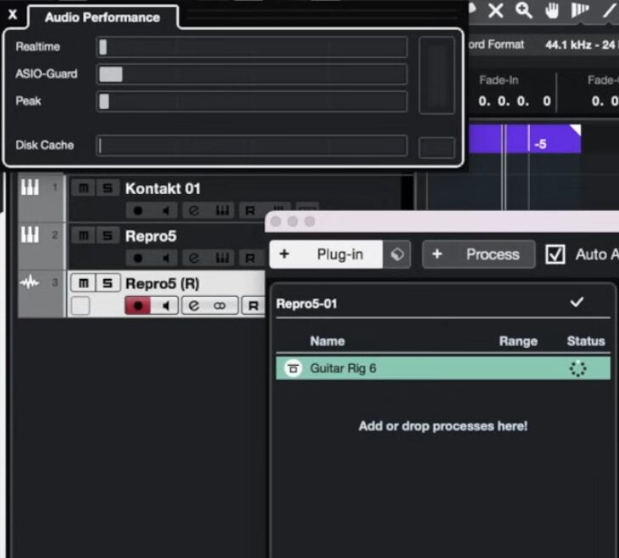
Task: Toggle the Repro5-01 checkmark
Action: (x=576, y=302)
